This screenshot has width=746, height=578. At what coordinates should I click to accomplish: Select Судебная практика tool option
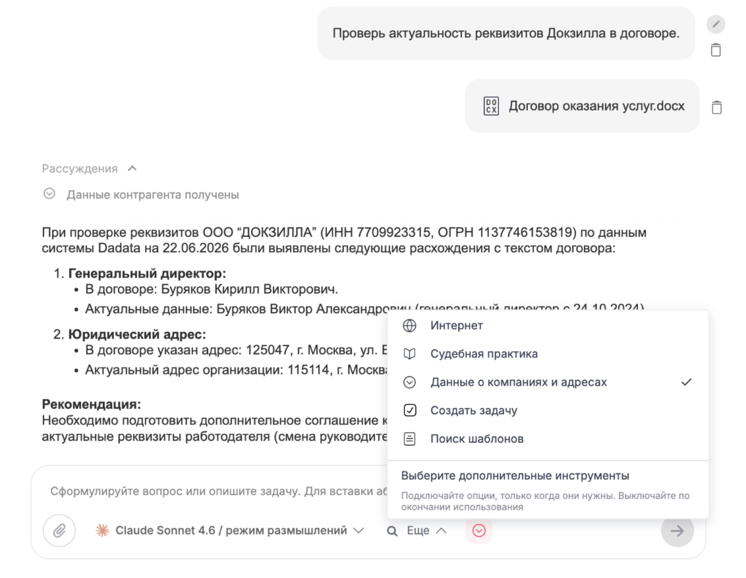(x=548, y=354)
